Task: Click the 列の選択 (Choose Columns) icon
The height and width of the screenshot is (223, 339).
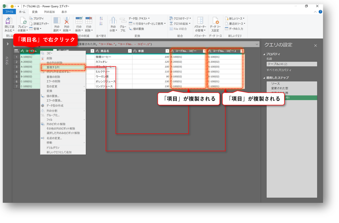Action: tap(57, 21)
